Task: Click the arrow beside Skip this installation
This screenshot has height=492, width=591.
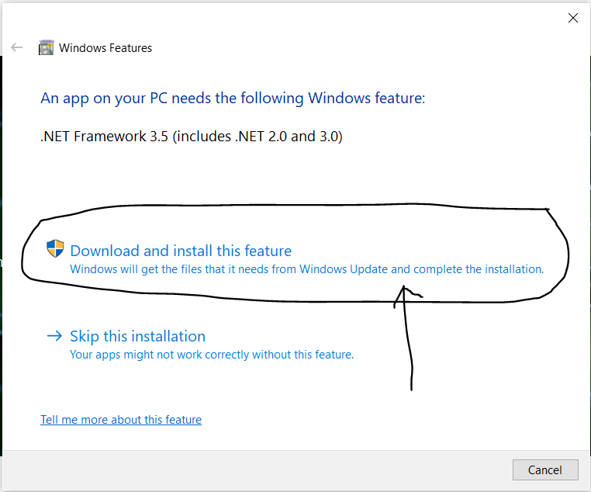Action: click(x=54, y=335)
